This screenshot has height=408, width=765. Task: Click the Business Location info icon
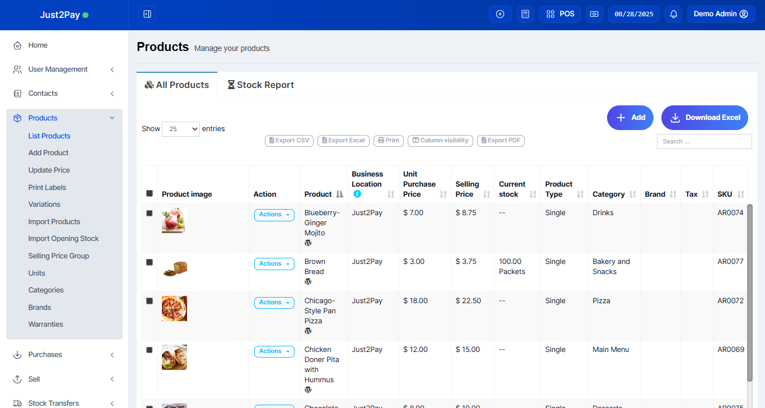click(x=357, y=194)
